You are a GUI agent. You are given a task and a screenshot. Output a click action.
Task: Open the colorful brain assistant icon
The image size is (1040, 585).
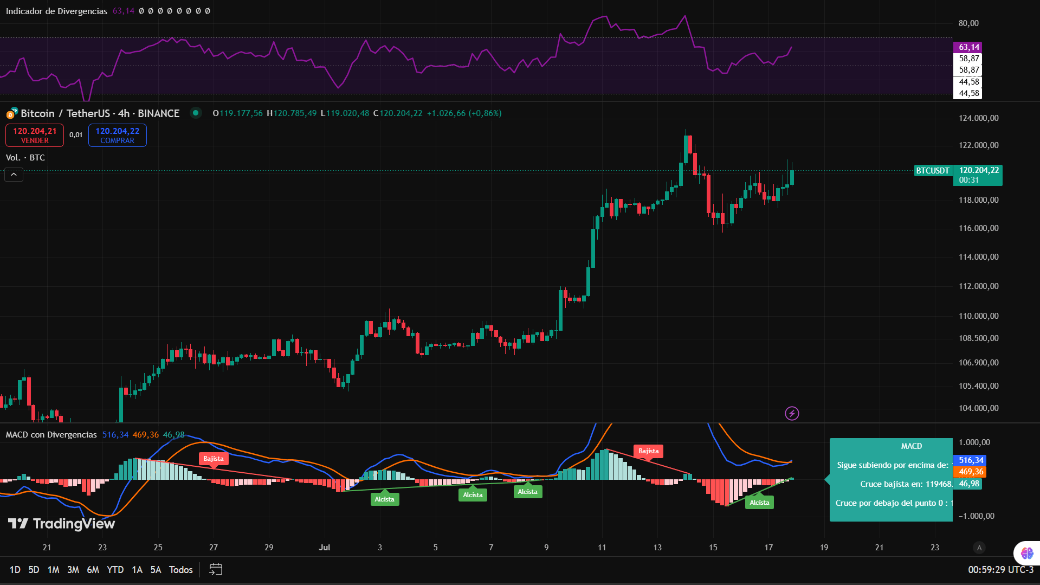coord(1026,553)
